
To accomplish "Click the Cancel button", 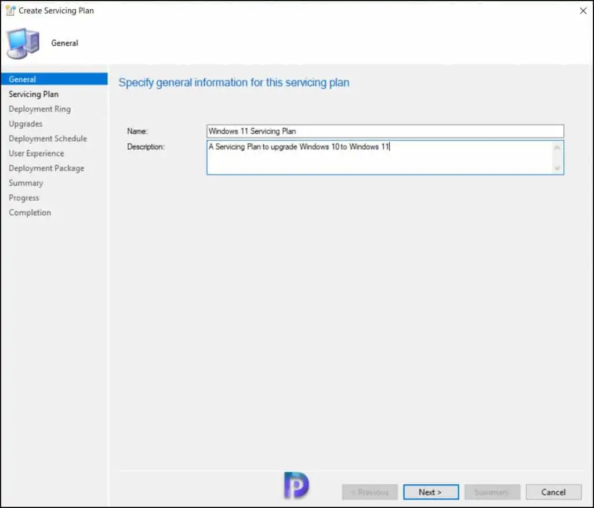I will (553, 492).
